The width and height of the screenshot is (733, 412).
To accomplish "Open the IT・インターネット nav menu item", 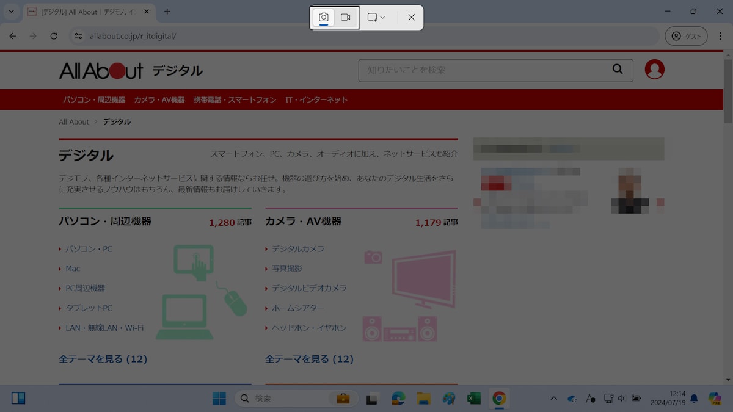I will tap(316, 99).
